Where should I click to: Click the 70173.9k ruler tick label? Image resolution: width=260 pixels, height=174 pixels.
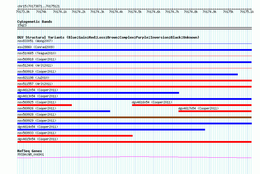click(23, 12)
